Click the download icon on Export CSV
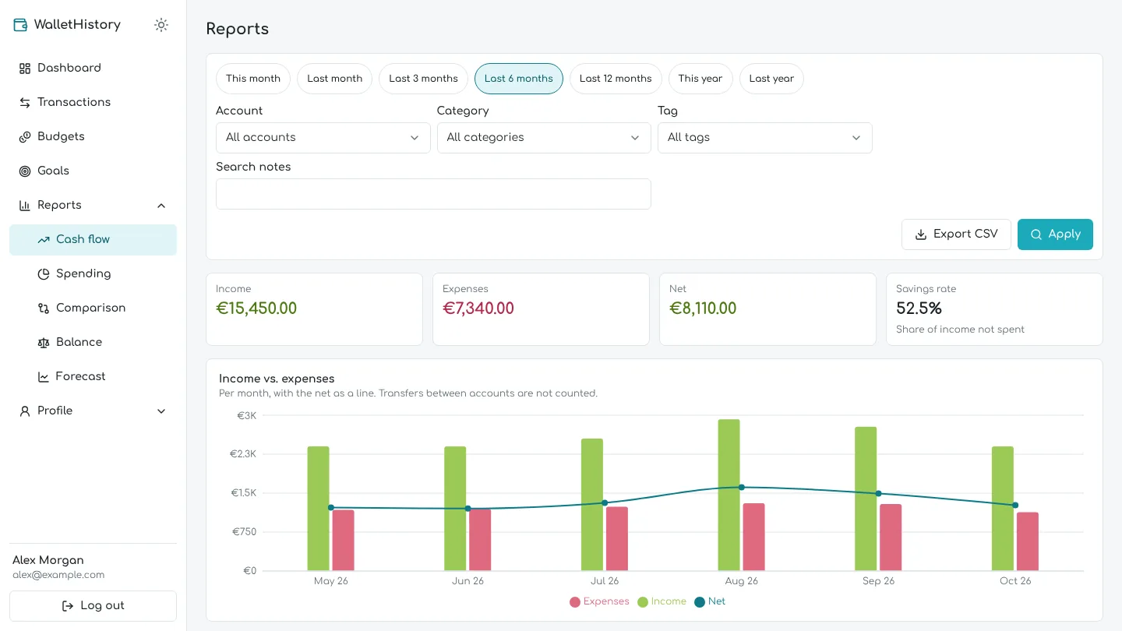The height and width of the screenshot is (631, 1122). (x=921, y=234)
